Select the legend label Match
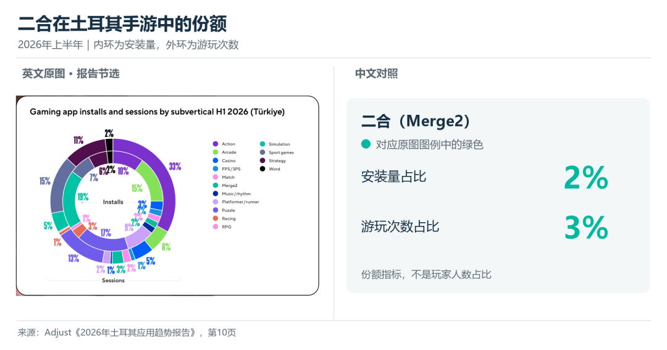The width and height of the screenshot is (667, 350). tap(228, 177)
